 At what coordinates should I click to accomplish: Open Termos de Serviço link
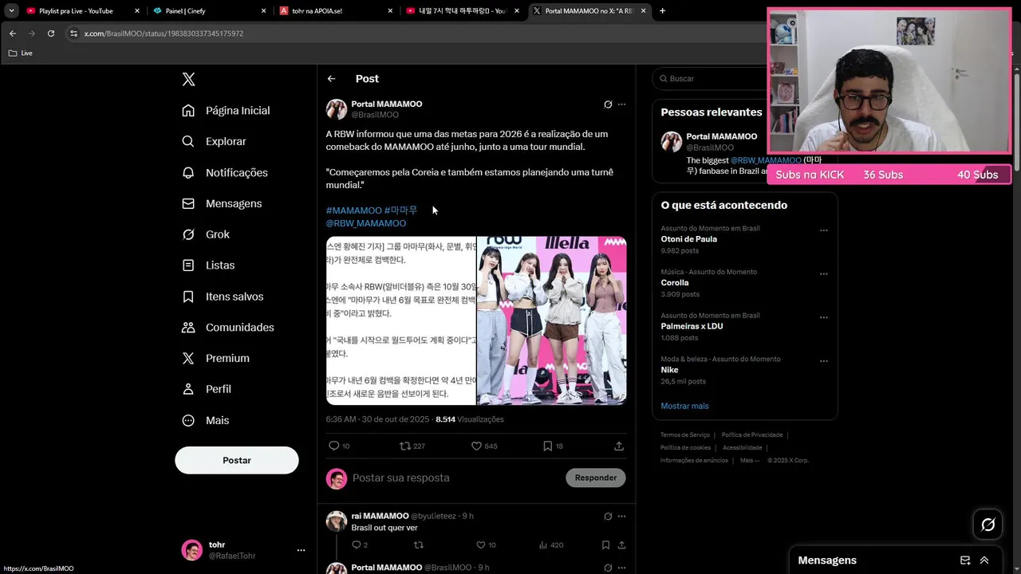(x=684, y=435)
